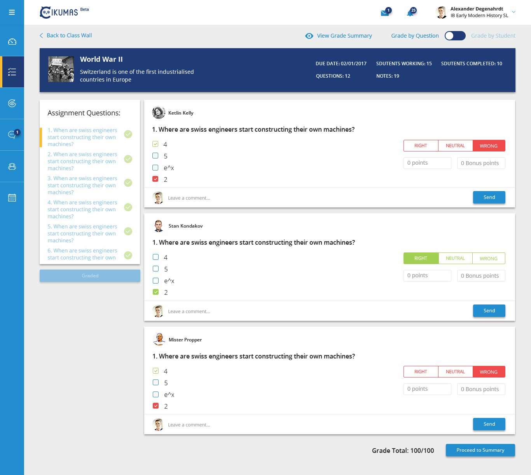Open the notifications bell with 25 badge
Viewport: 531px width, 475px height.
(x=410, y=13)
